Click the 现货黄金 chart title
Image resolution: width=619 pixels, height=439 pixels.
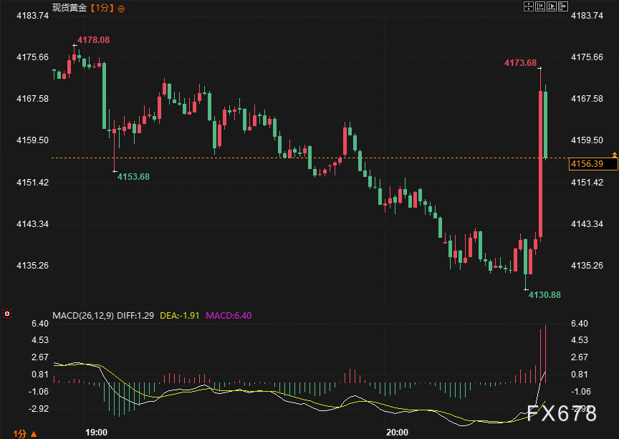pos(69,8)
